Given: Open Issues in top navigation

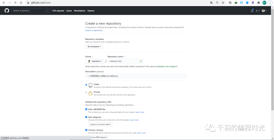Looking at the screenshot, I should (x=69, y=11).
